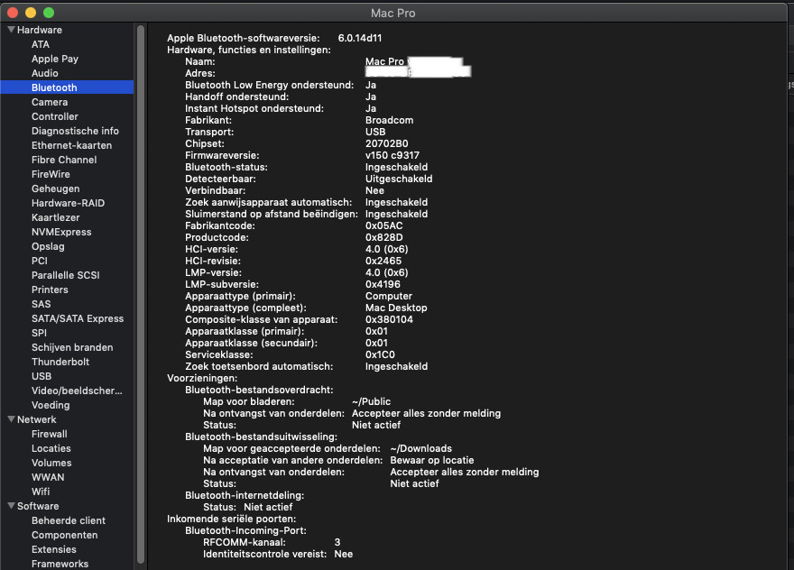
Task: Close the Mac Pro window
Action: (12, 13)
